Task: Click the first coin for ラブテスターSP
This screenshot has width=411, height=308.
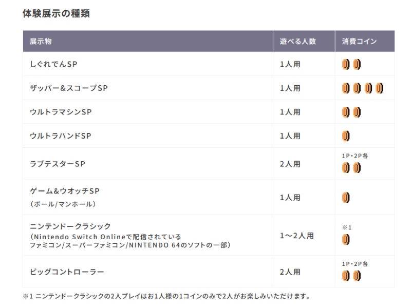Action: (346, 167)
